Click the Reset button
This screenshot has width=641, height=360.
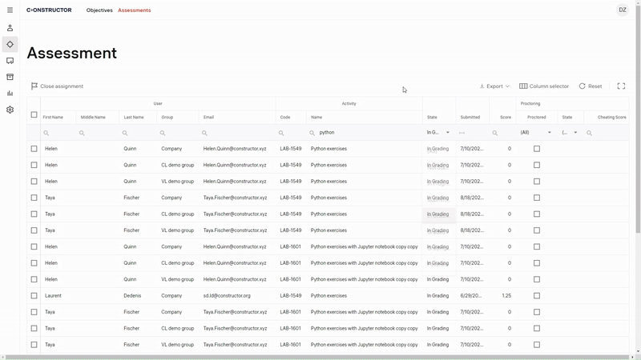pos(591,86)
